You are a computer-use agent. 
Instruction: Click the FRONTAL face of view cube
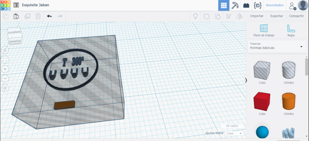tap(15, 41)
